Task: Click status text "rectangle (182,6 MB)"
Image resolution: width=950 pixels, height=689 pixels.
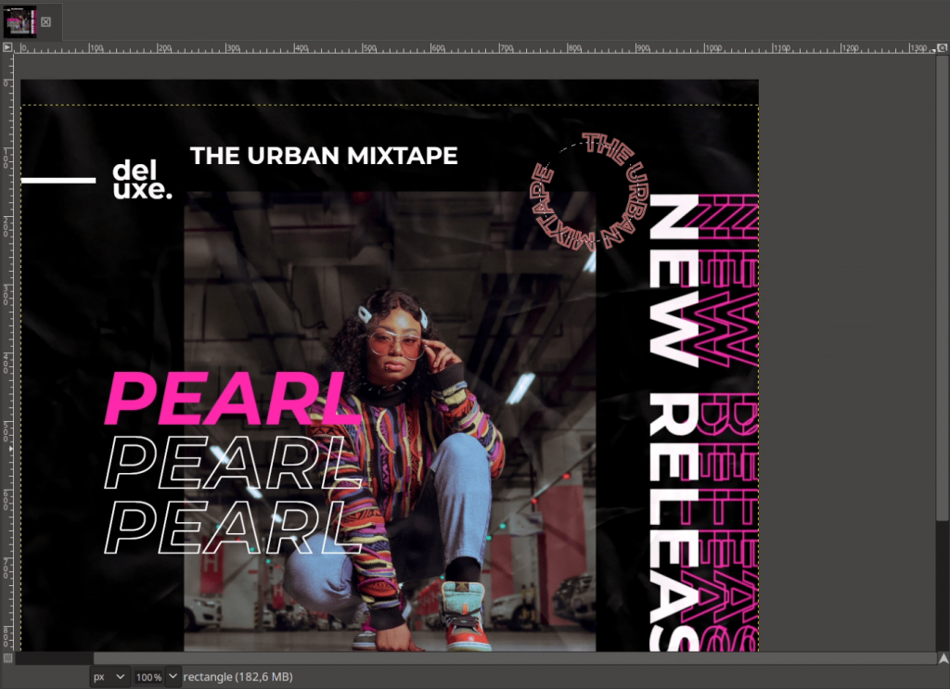Action: point(238,677)
